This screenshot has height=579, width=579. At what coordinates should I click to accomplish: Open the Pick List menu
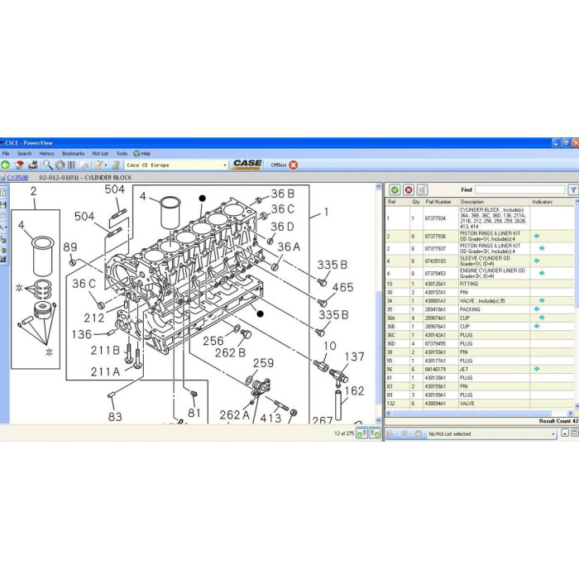pos(100,154)
